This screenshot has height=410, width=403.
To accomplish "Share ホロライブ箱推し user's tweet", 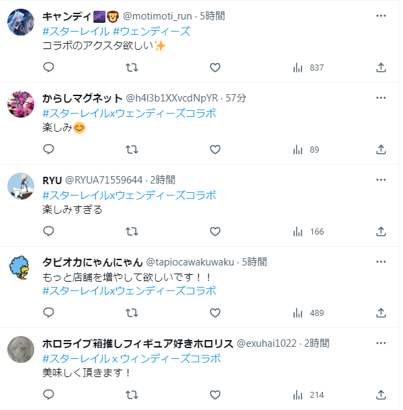I will (x=381, y=395).
